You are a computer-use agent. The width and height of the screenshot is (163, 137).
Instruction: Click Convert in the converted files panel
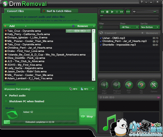111,33
